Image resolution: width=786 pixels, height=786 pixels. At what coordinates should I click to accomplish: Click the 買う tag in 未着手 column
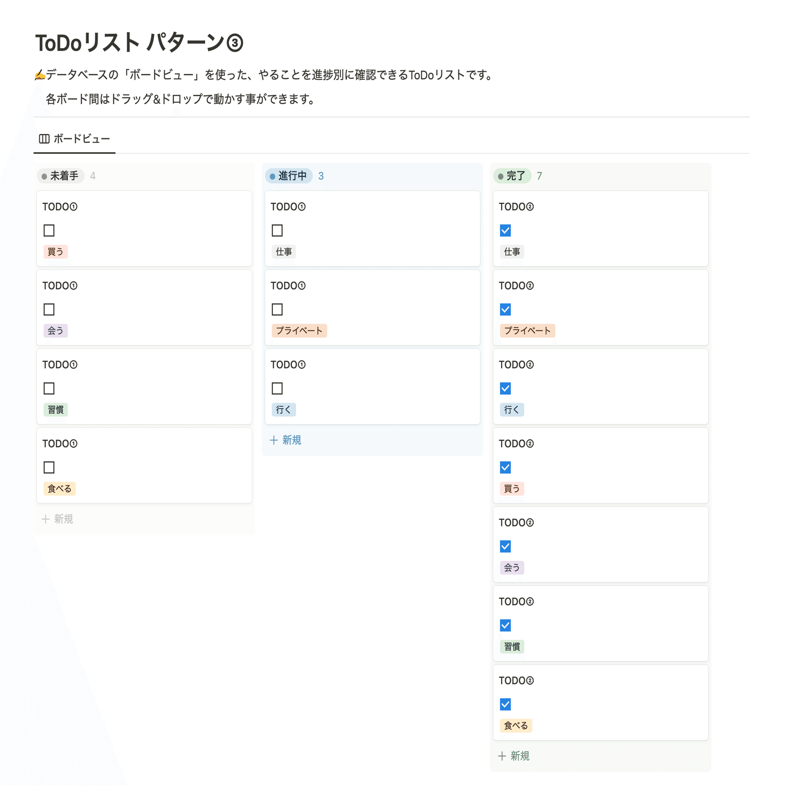[55, 252]
